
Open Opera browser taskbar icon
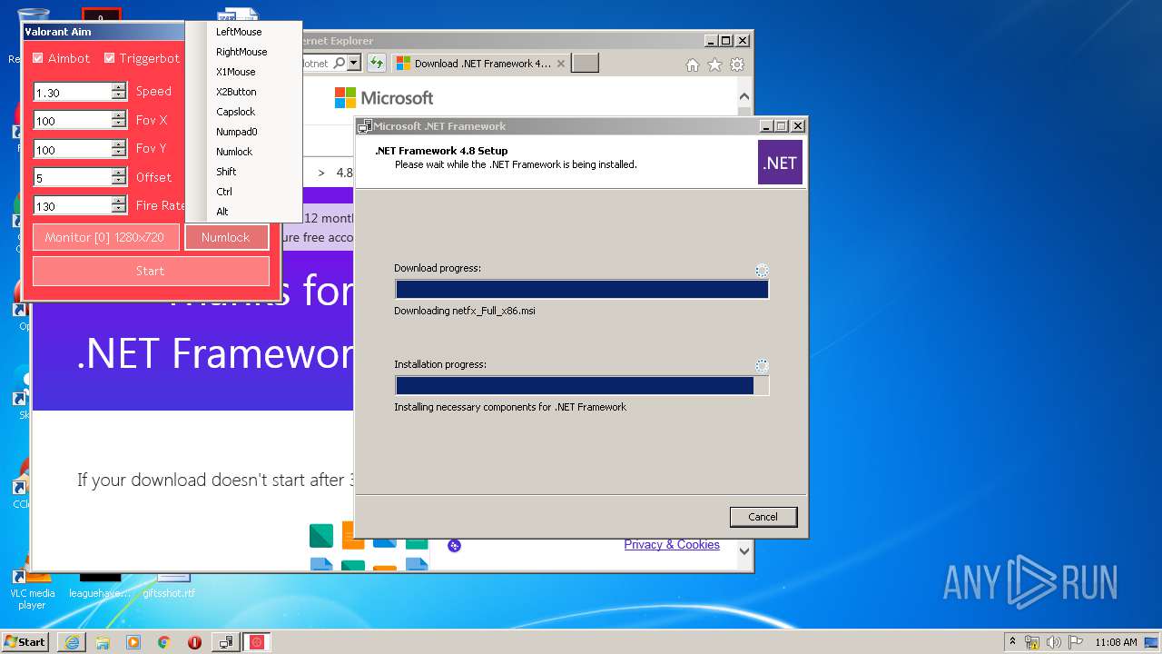click(x=194, y=642)
